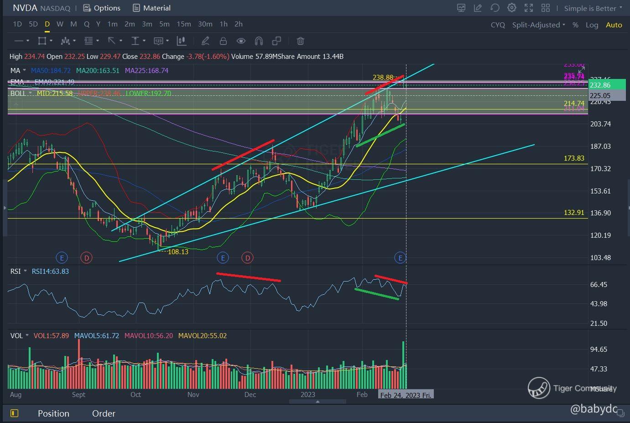Open the Material documents icon

pyautogui.click(x=136, y=8)
